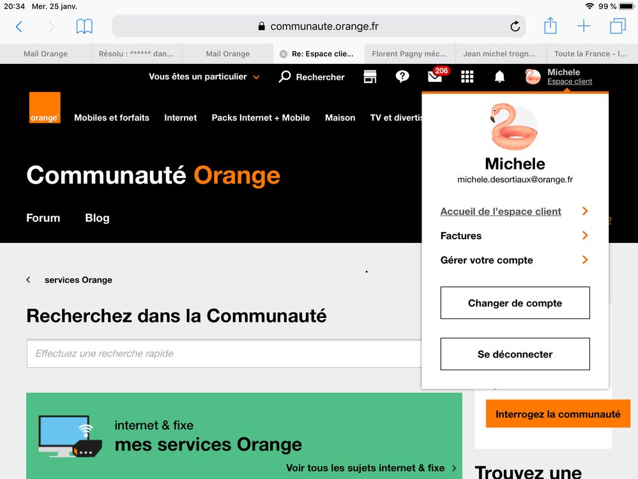This screenshot has width=638, height=479.
Task: Click computer and livebox illustration
Action: point(70,436)
